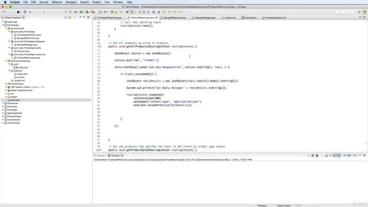The width and height of the screenshot is (368, 207).
Task: Click Remove All Terminated Launches icon
Action: coord(317,156)
